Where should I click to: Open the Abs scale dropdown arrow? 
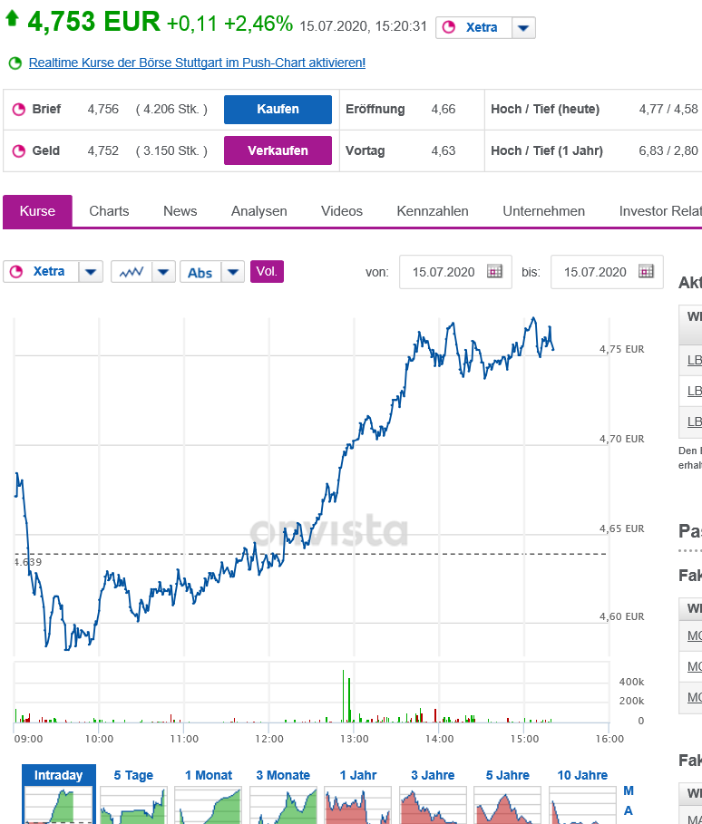click(233, 272)
